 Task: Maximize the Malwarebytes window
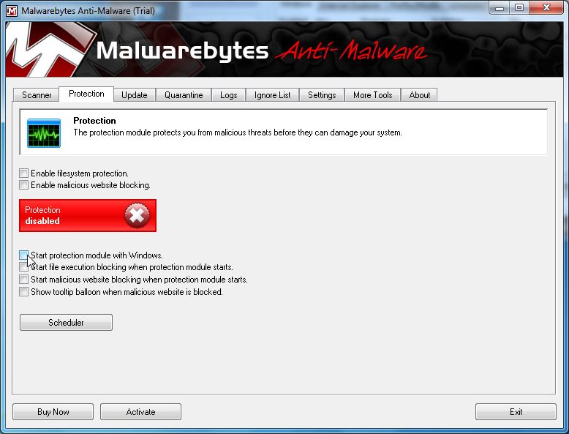(x=519, y=7)
